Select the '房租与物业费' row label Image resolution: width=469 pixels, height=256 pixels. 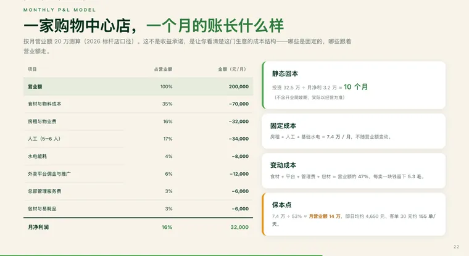42,122
